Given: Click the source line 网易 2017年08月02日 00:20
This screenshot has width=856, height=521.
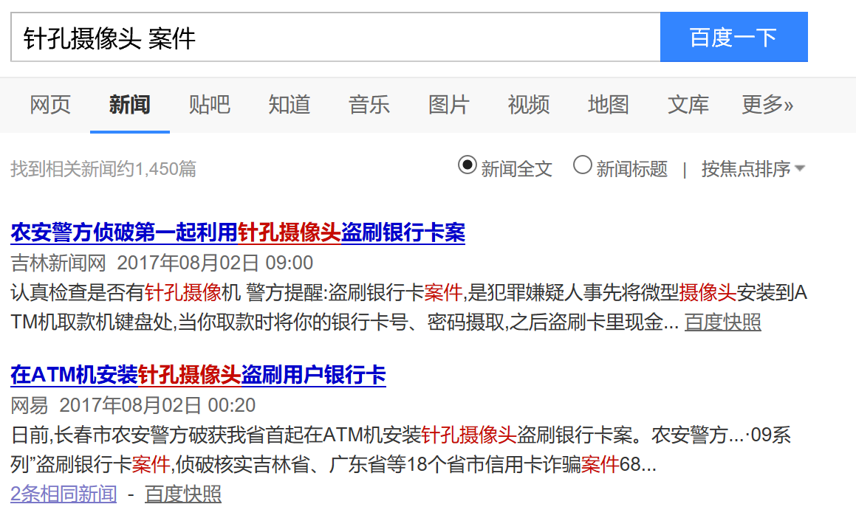Looking at the screenshot, I should (x=133, y=405).
